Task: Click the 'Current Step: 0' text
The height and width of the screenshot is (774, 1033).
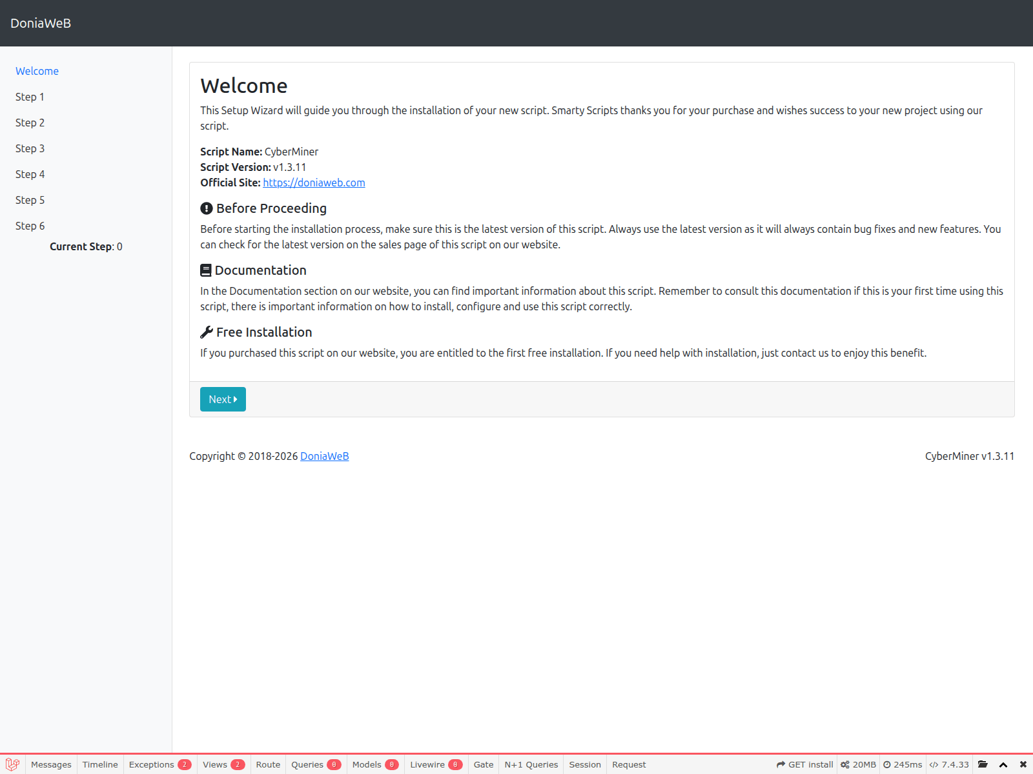Action: pyautogui.click(x=86, y=246)
